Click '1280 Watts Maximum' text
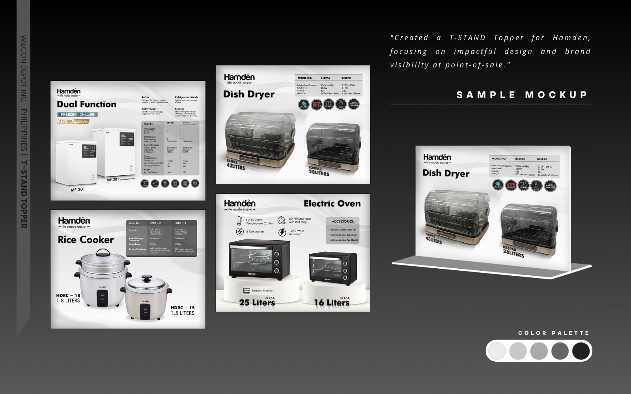631x394 pixels. [297, 232]
